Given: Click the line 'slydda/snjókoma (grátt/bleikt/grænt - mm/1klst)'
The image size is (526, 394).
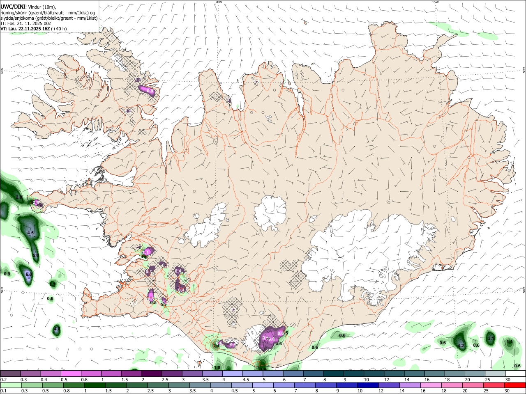Looking at the screenshot, I should click(49, 18).
